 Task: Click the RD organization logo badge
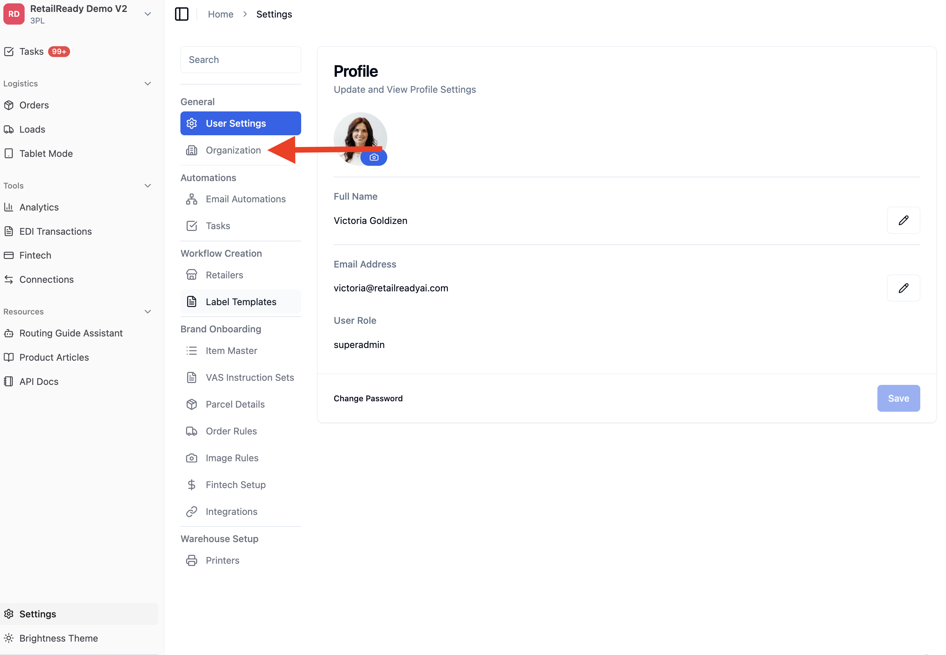click(x=14, y=14)
